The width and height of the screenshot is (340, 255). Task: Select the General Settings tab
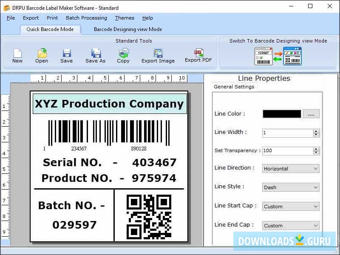(x=234, y=87)
